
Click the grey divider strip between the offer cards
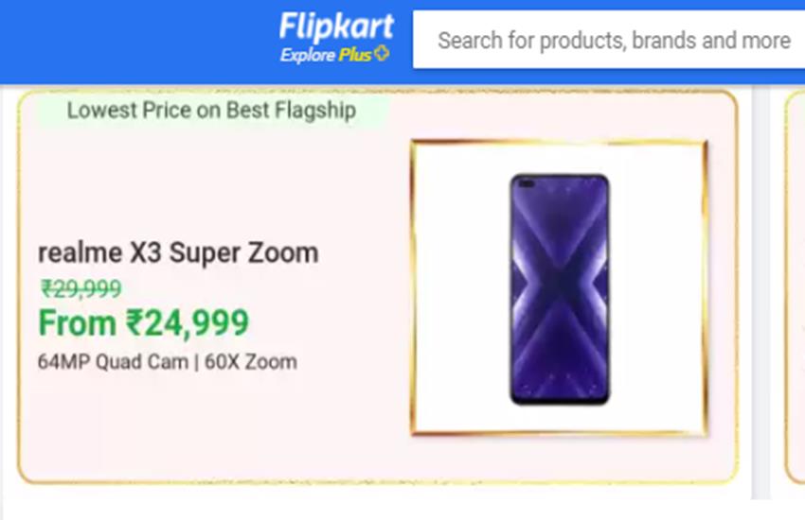click(760, 284)
